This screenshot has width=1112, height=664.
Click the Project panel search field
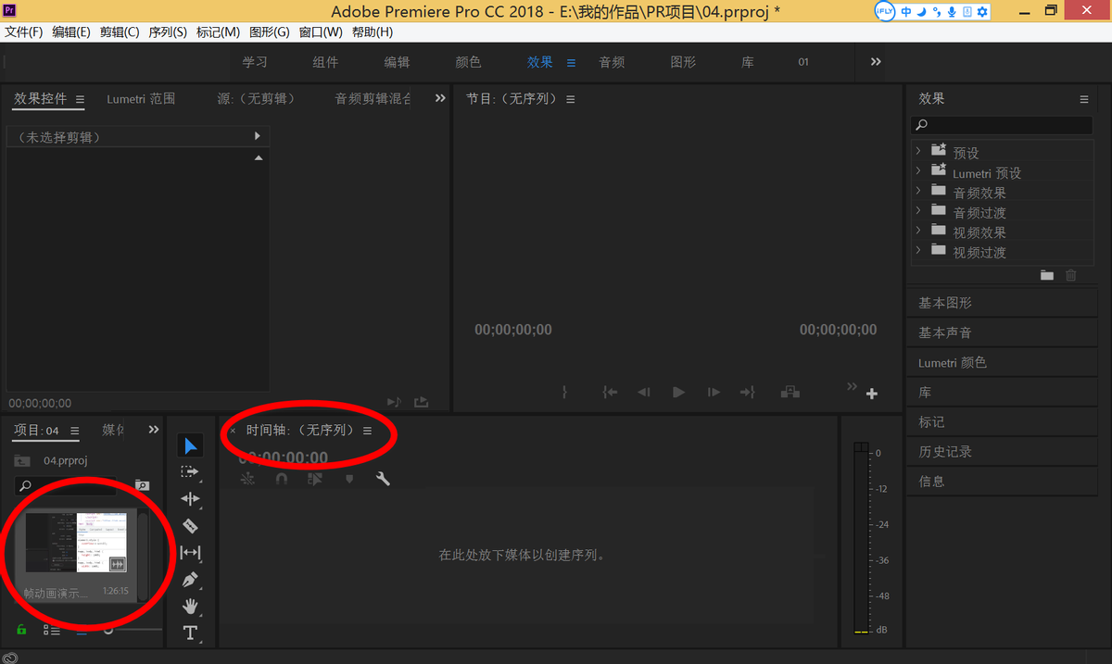(66, 485)
